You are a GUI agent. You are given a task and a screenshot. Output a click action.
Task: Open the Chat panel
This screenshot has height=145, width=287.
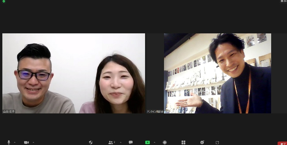[x=131, y=142]
